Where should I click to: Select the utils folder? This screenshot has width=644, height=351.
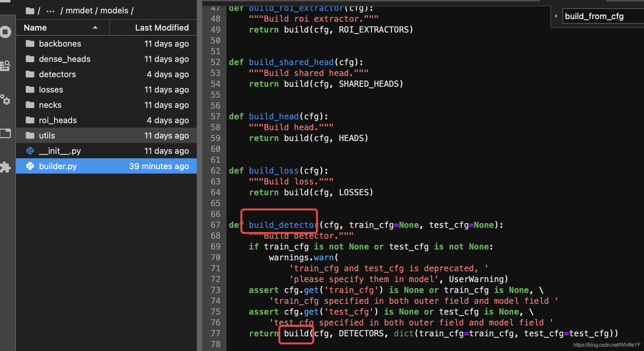[47, 136]
